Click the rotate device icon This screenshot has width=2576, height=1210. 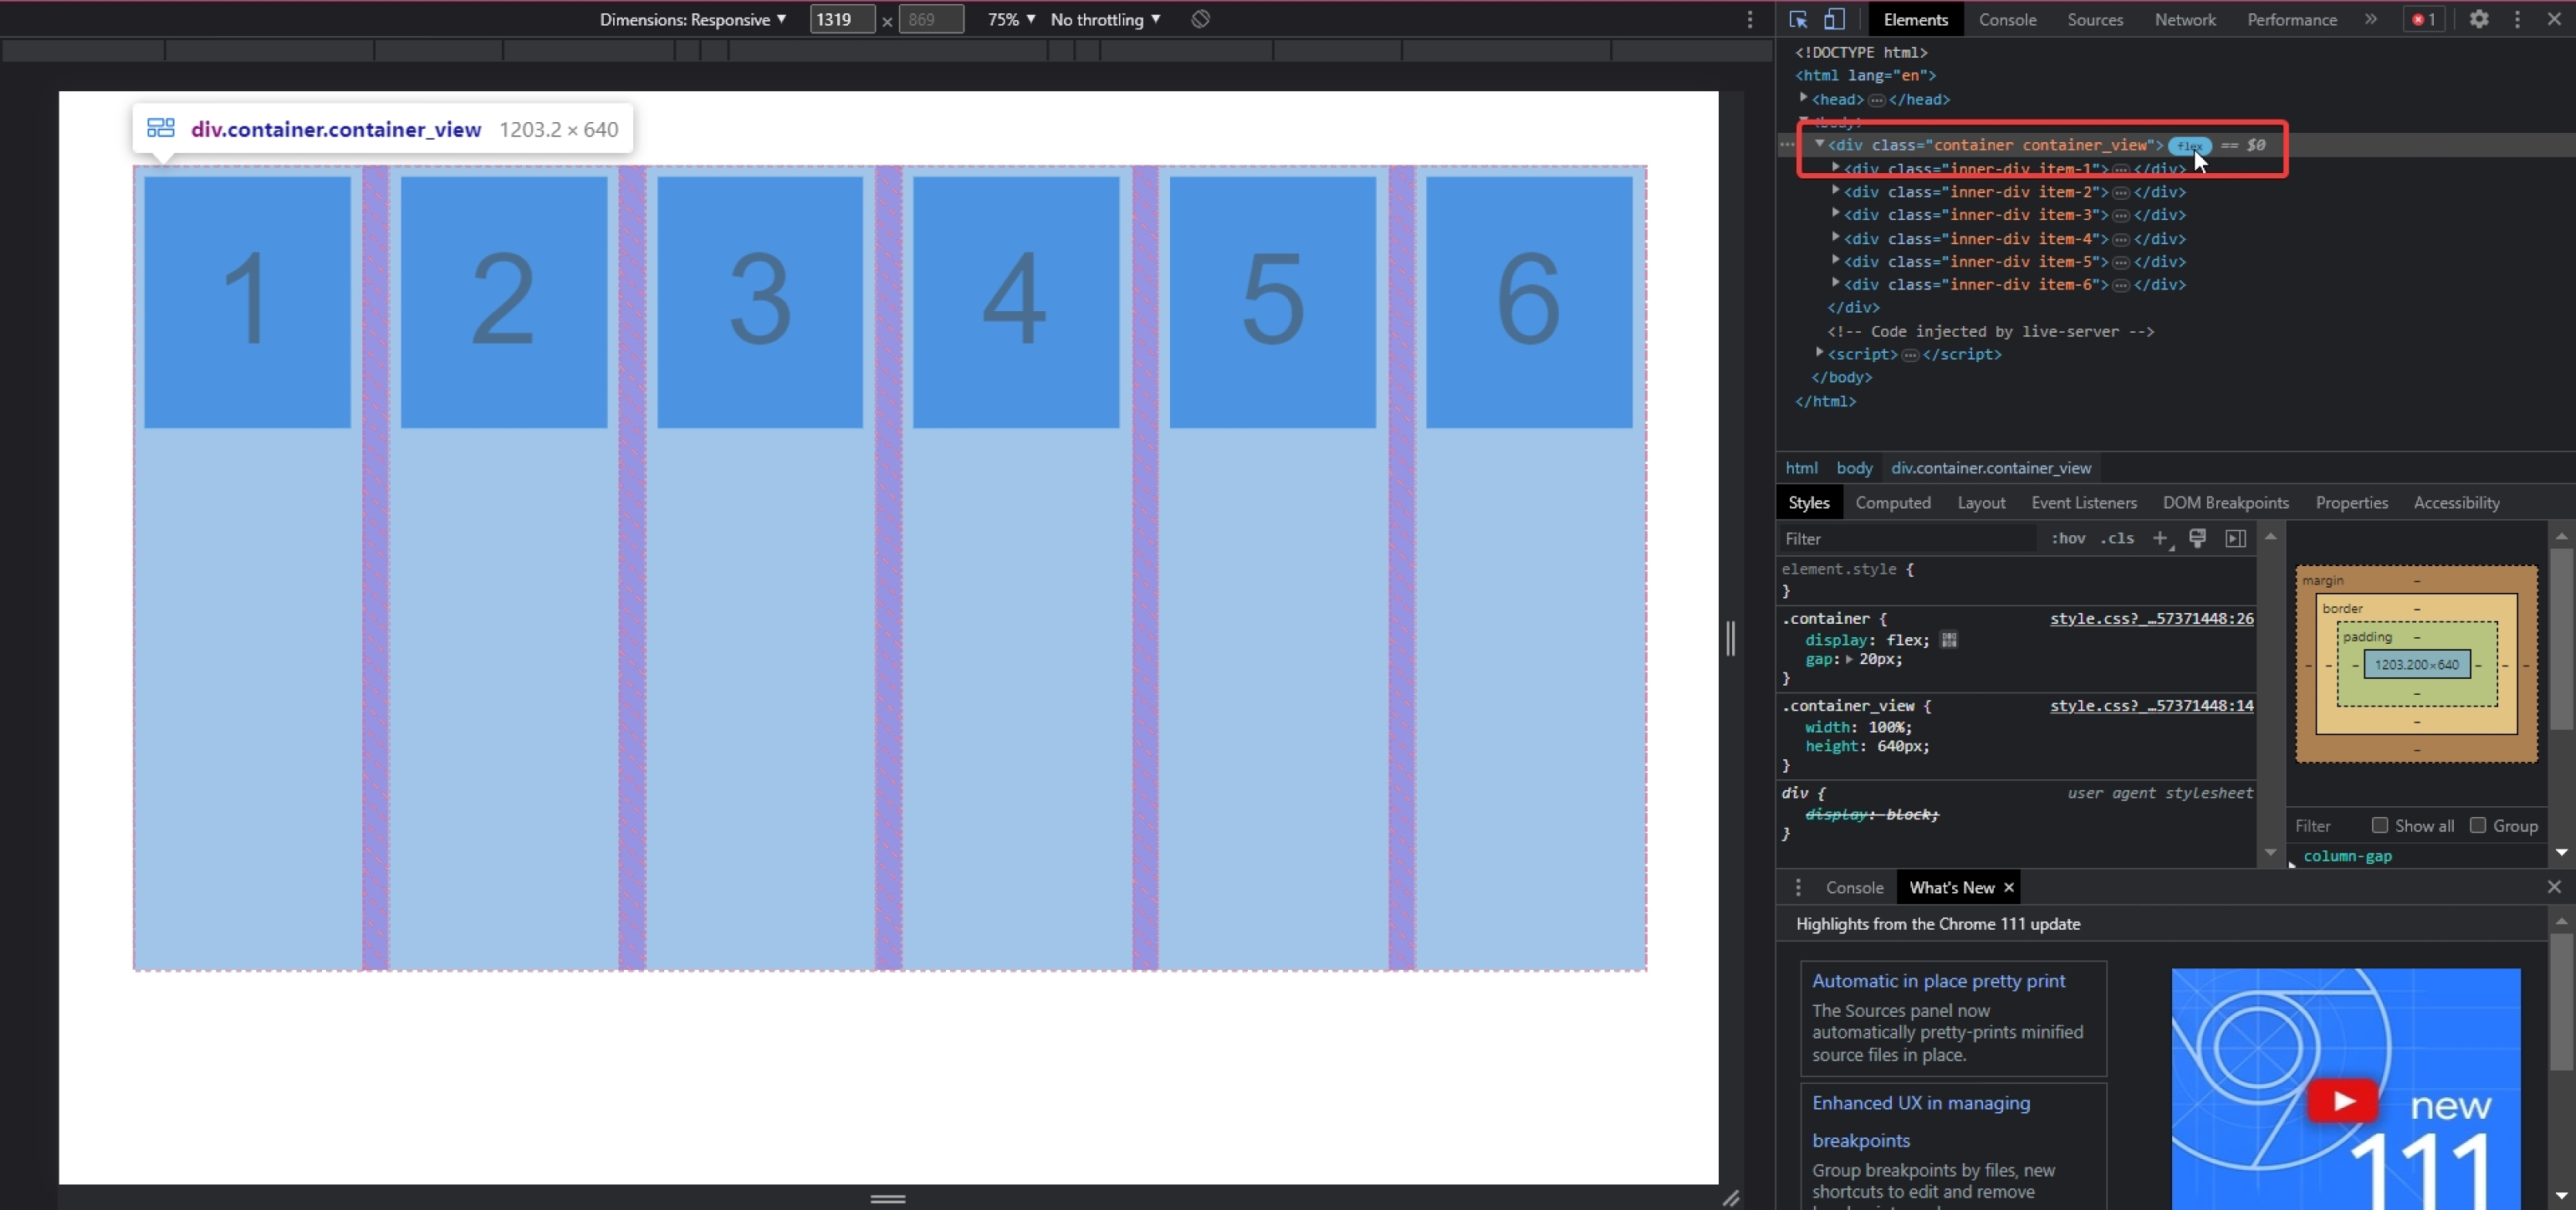1201,19
